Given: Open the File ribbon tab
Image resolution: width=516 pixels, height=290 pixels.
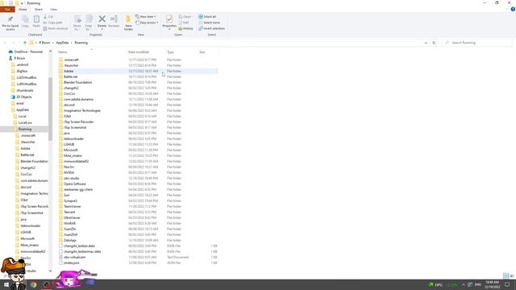Looking at the screenshot, I should (7, 10).
